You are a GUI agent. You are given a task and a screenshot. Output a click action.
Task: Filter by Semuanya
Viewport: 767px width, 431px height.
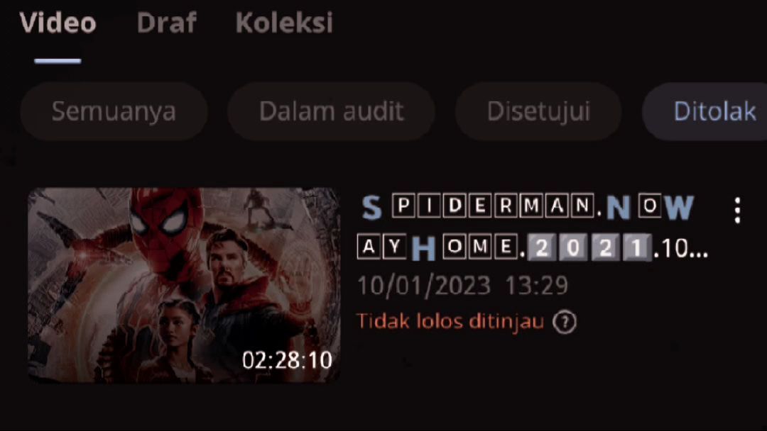(x=114, y=111)
